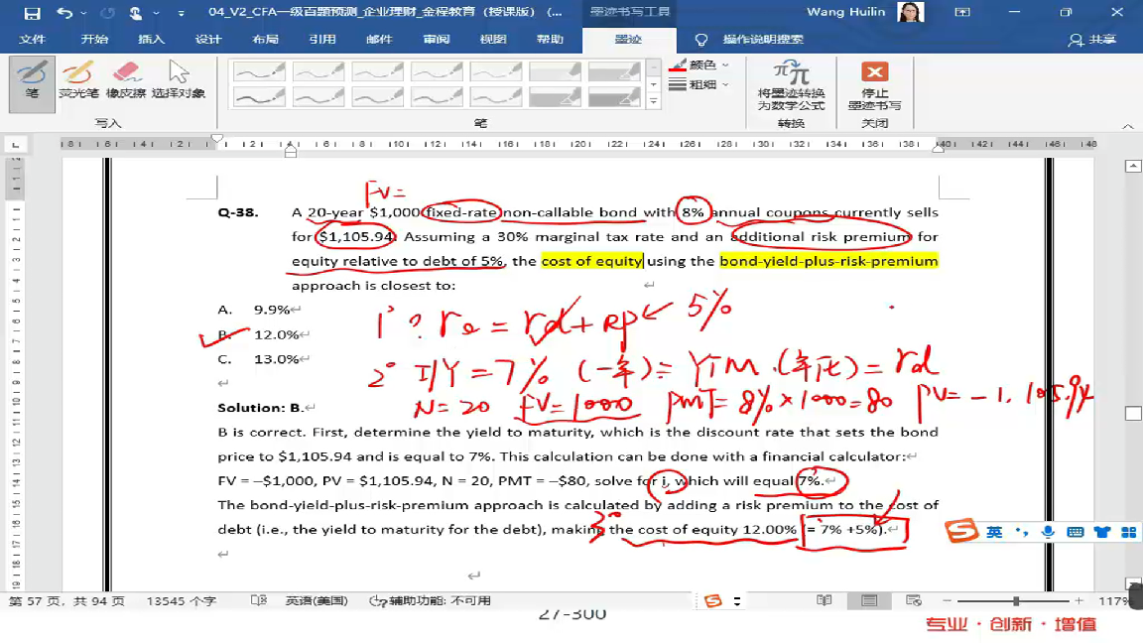Image resolution: width=1143 pixels, height=643 pixels.
Task: Click 将墨迹转换为数学公式 ink to math
Action: (791, 84)
